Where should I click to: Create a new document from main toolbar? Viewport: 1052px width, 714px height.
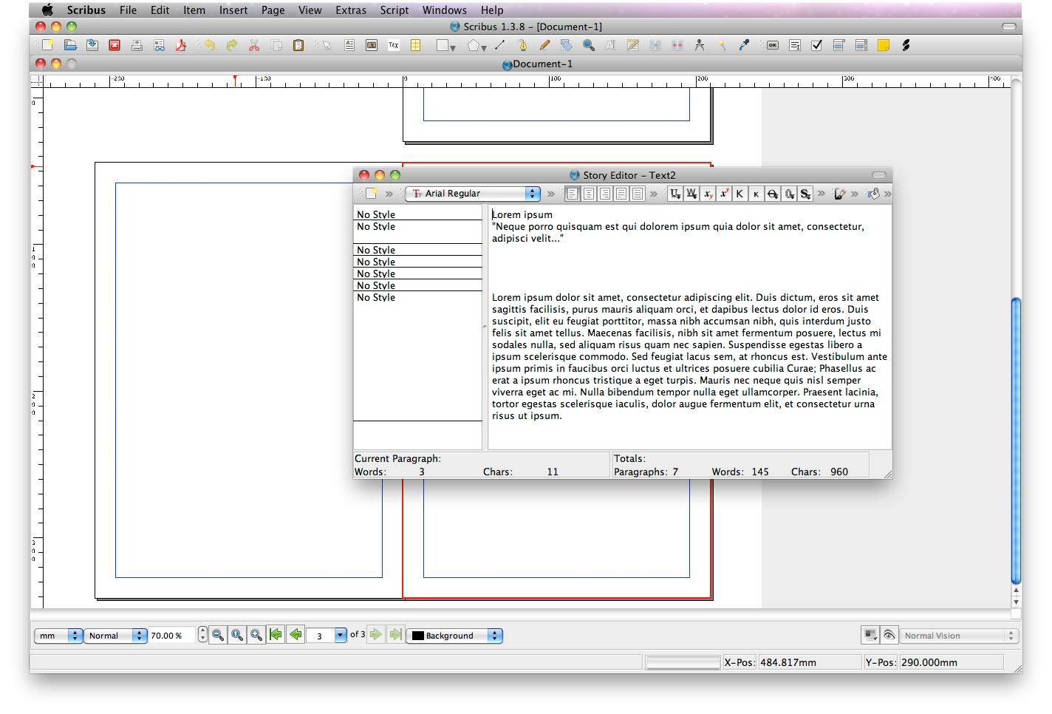tap(47, 45)
